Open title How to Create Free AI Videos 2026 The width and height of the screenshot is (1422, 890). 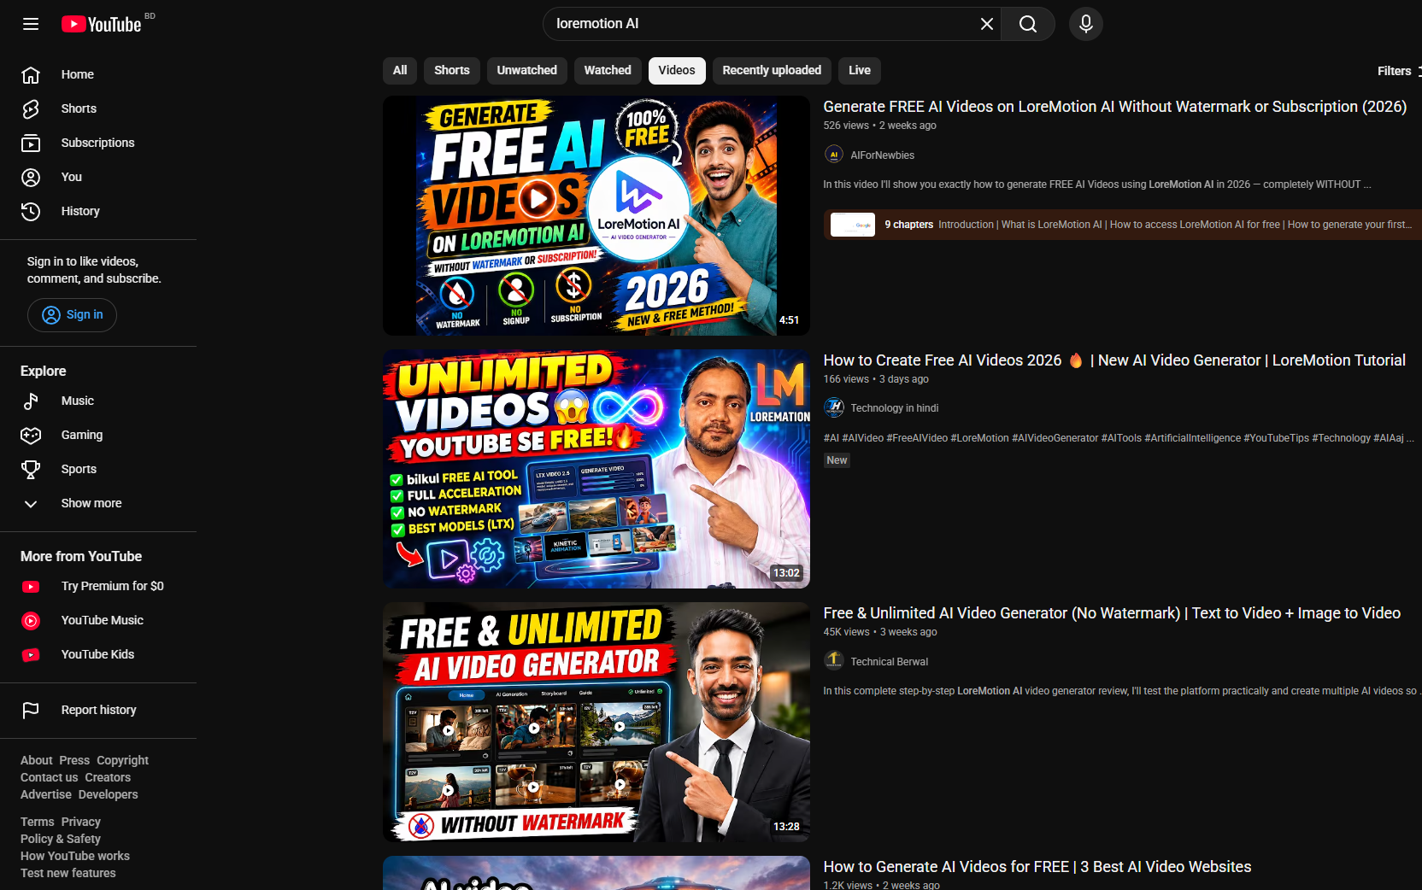click(1114, 360)
